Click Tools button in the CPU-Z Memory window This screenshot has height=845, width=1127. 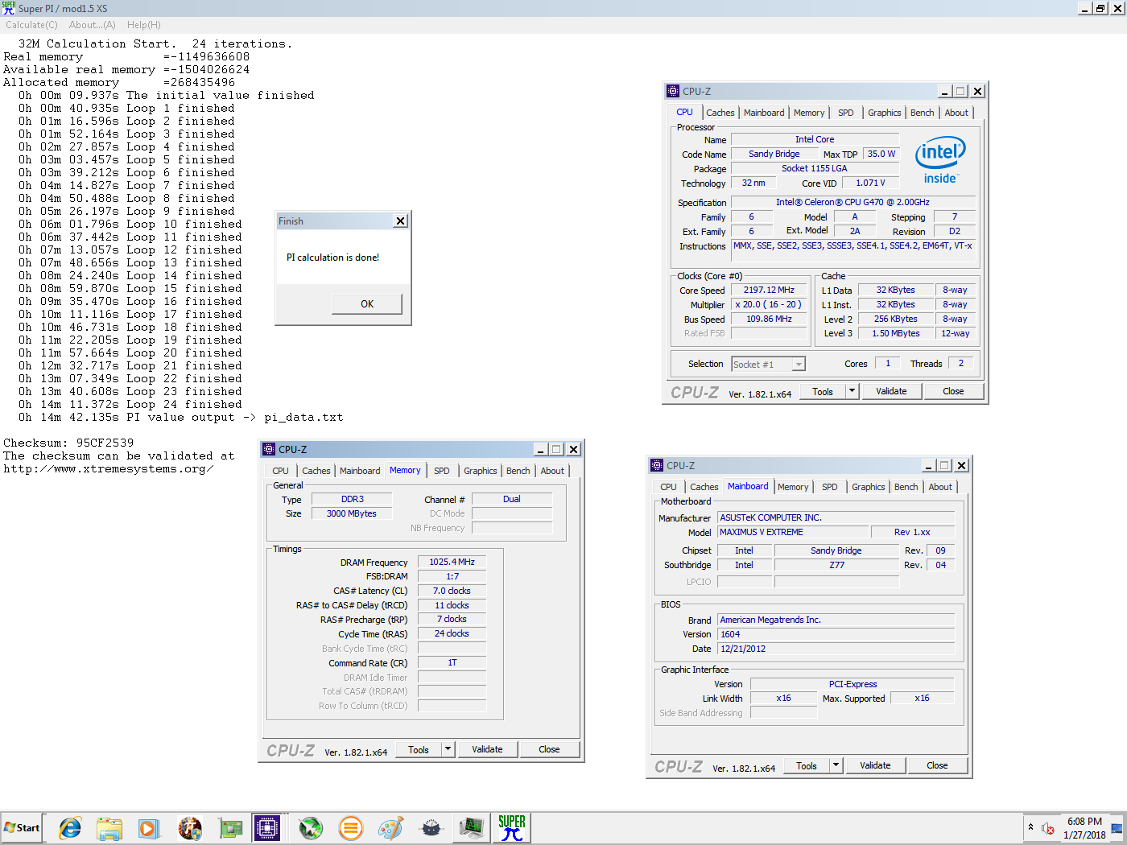tap(419, 749)
